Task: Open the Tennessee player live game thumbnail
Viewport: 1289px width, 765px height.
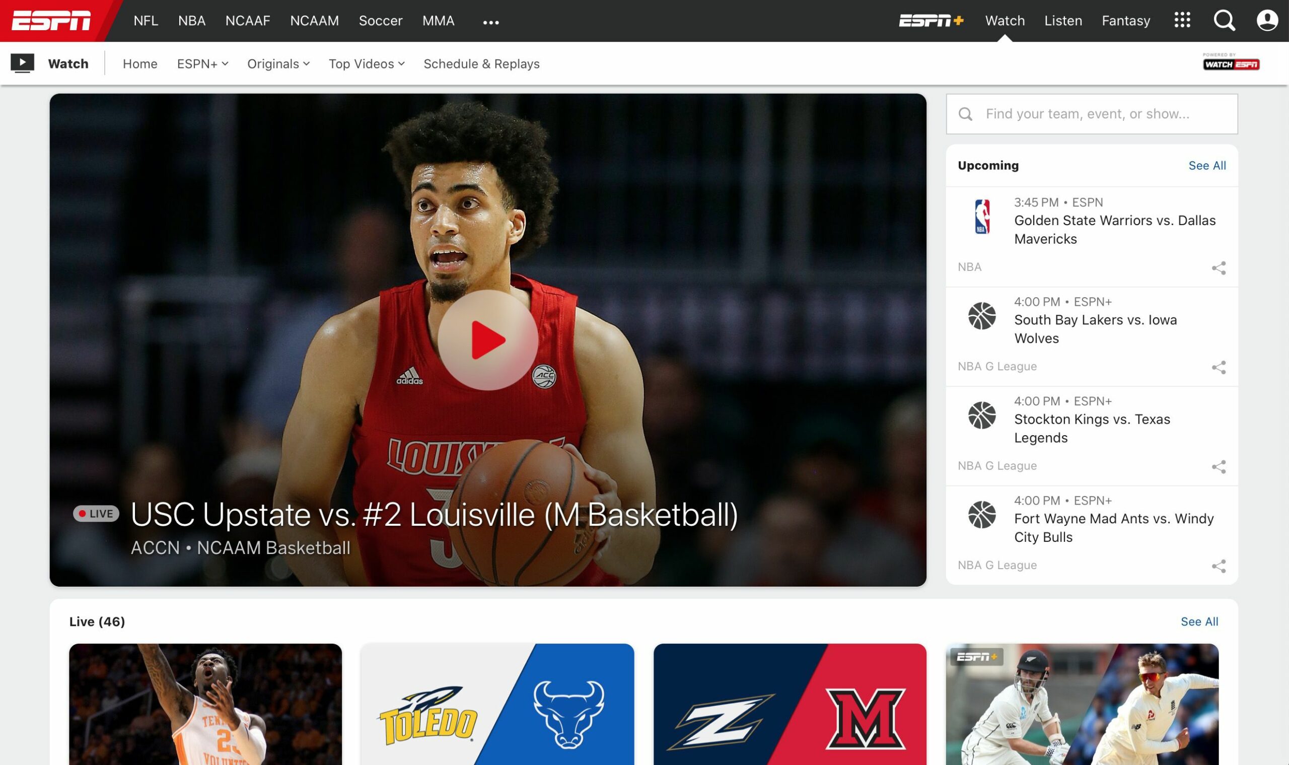Action: pos(205,704)
